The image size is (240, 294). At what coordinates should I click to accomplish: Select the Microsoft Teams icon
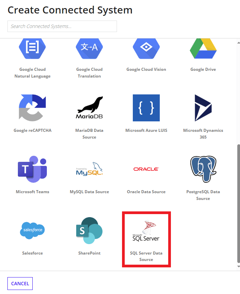click(x=32, y=169)
